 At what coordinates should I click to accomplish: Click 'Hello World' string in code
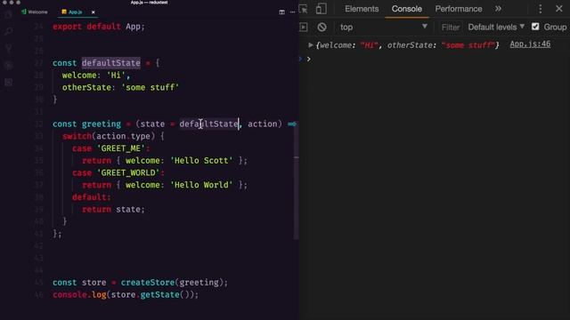click(x=201, y=185)
